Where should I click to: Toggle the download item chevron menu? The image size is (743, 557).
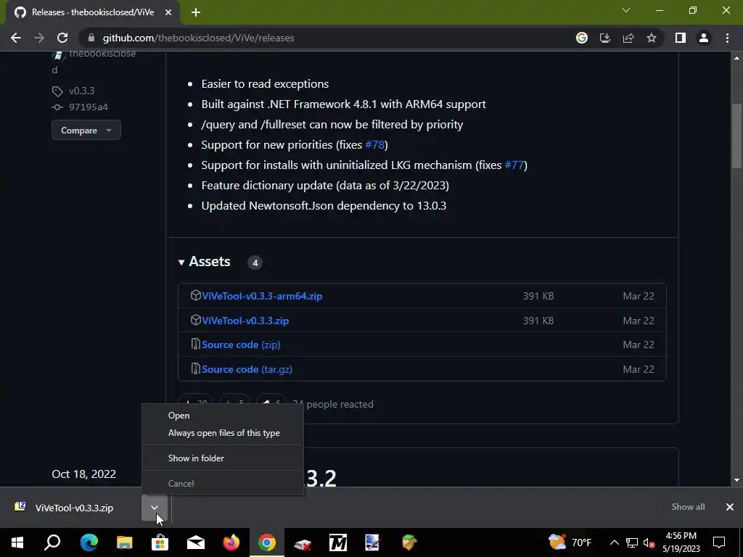[x=155, y=508]
